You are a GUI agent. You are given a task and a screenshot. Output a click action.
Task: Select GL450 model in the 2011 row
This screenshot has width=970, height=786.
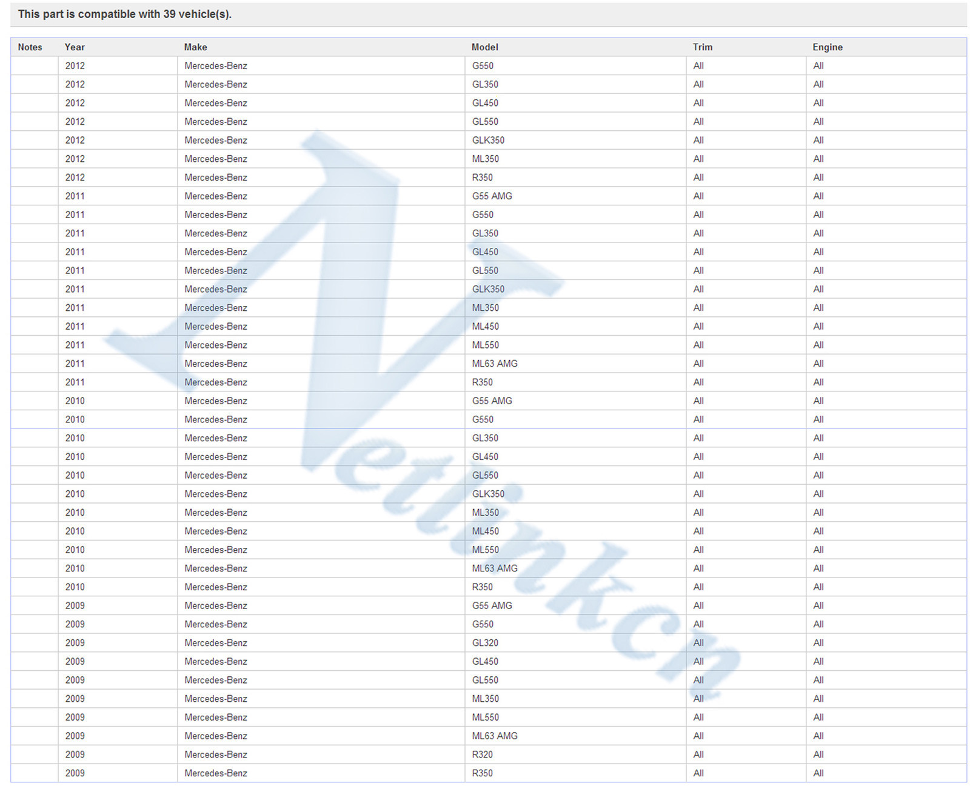coord(485,252)
